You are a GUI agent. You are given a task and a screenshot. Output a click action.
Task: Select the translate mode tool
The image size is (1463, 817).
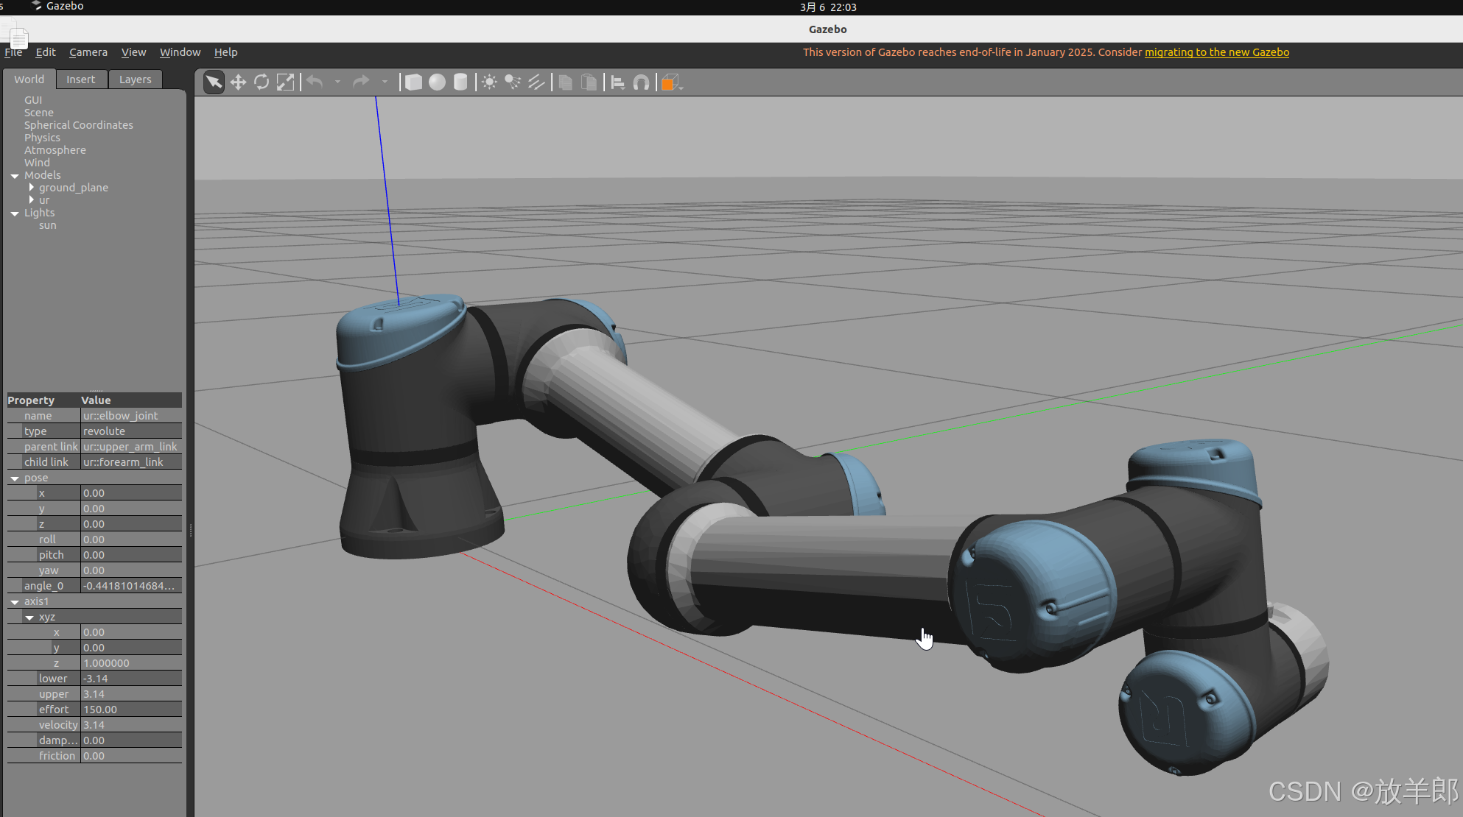(x=238, y=82)
